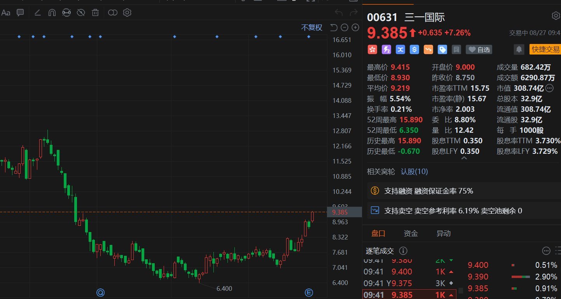Image resolution: width=561 pixels, height=299 pixels.
Task: Click the stock name 三一国际
Action: [x=425, y=17]
